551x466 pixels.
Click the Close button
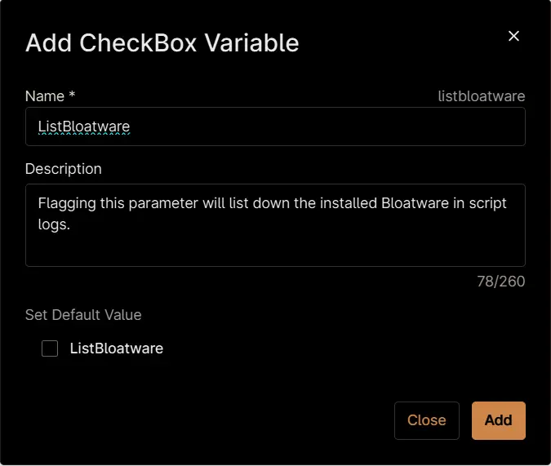[x=427, y=420]
